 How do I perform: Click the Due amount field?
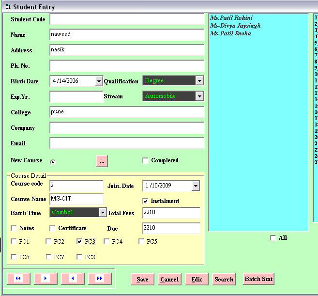click(x=171, y=228)
